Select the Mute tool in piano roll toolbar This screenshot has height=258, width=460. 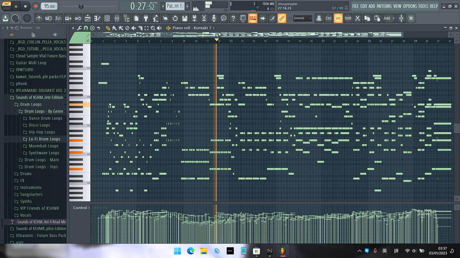point(133,28)
